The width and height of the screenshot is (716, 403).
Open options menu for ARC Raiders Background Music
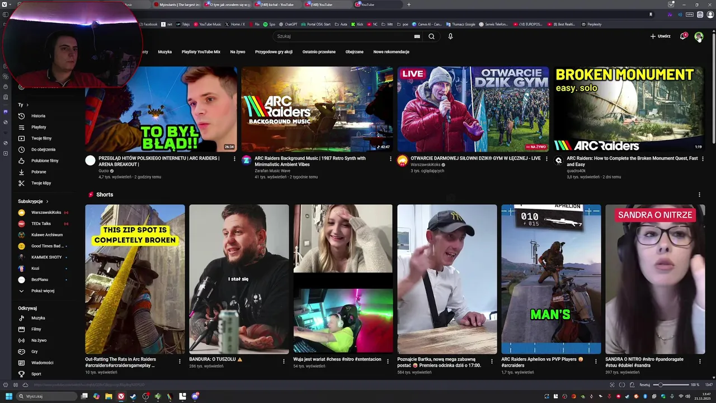tap(390, 159)
